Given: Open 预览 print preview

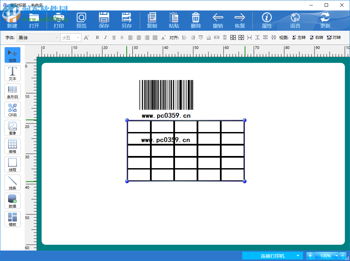Looking at the screenshot, I should 81,20.
